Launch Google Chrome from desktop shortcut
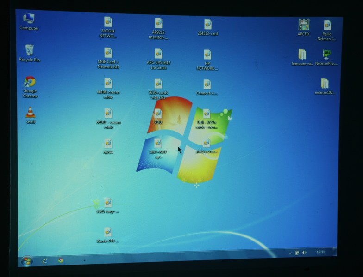The width and height of the screenshot is (363, 277). [x=30, y=87]
